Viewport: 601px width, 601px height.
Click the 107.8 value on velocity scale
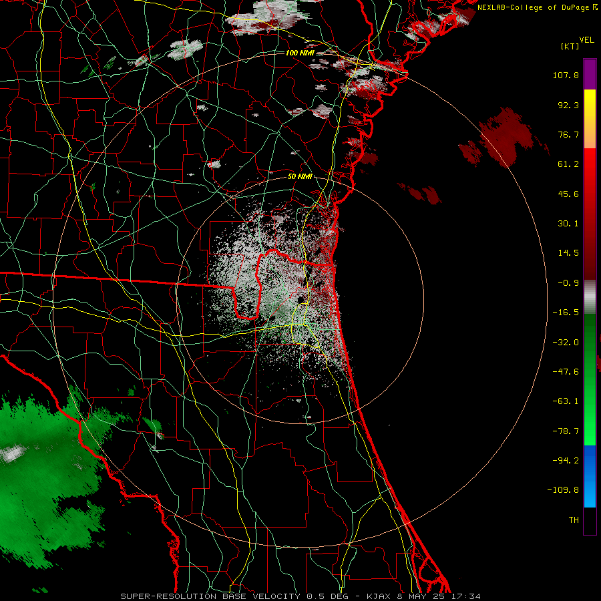tap(566, 75)
